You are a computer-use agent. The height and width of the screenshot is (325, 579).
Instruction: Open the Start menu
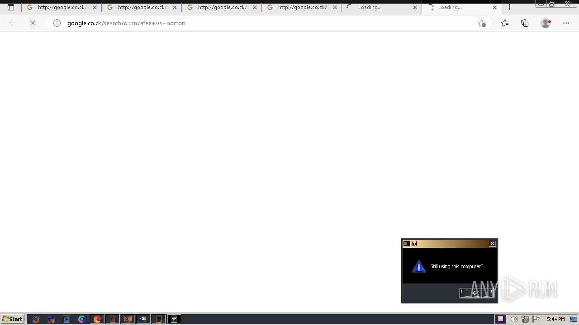click(13, 319)
